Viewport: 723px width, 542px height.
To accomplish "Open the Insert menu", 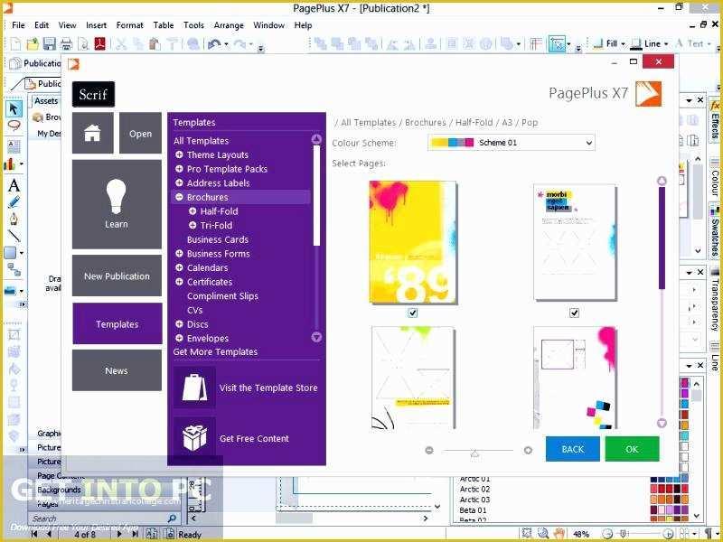I will (96, 25).
